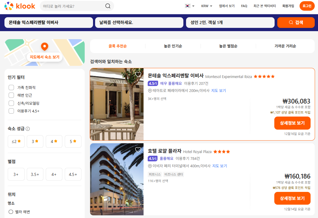
Task: Favorite Hotel Royal Plaza with the heart icon
Action: click(138, 149)
